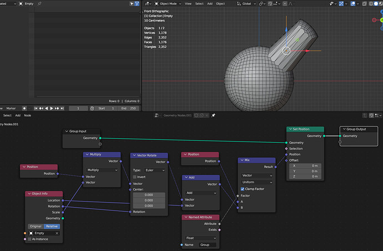
Task: Uncheck Clamp Factor in Mix node
Action: click(x=243, y=189)
